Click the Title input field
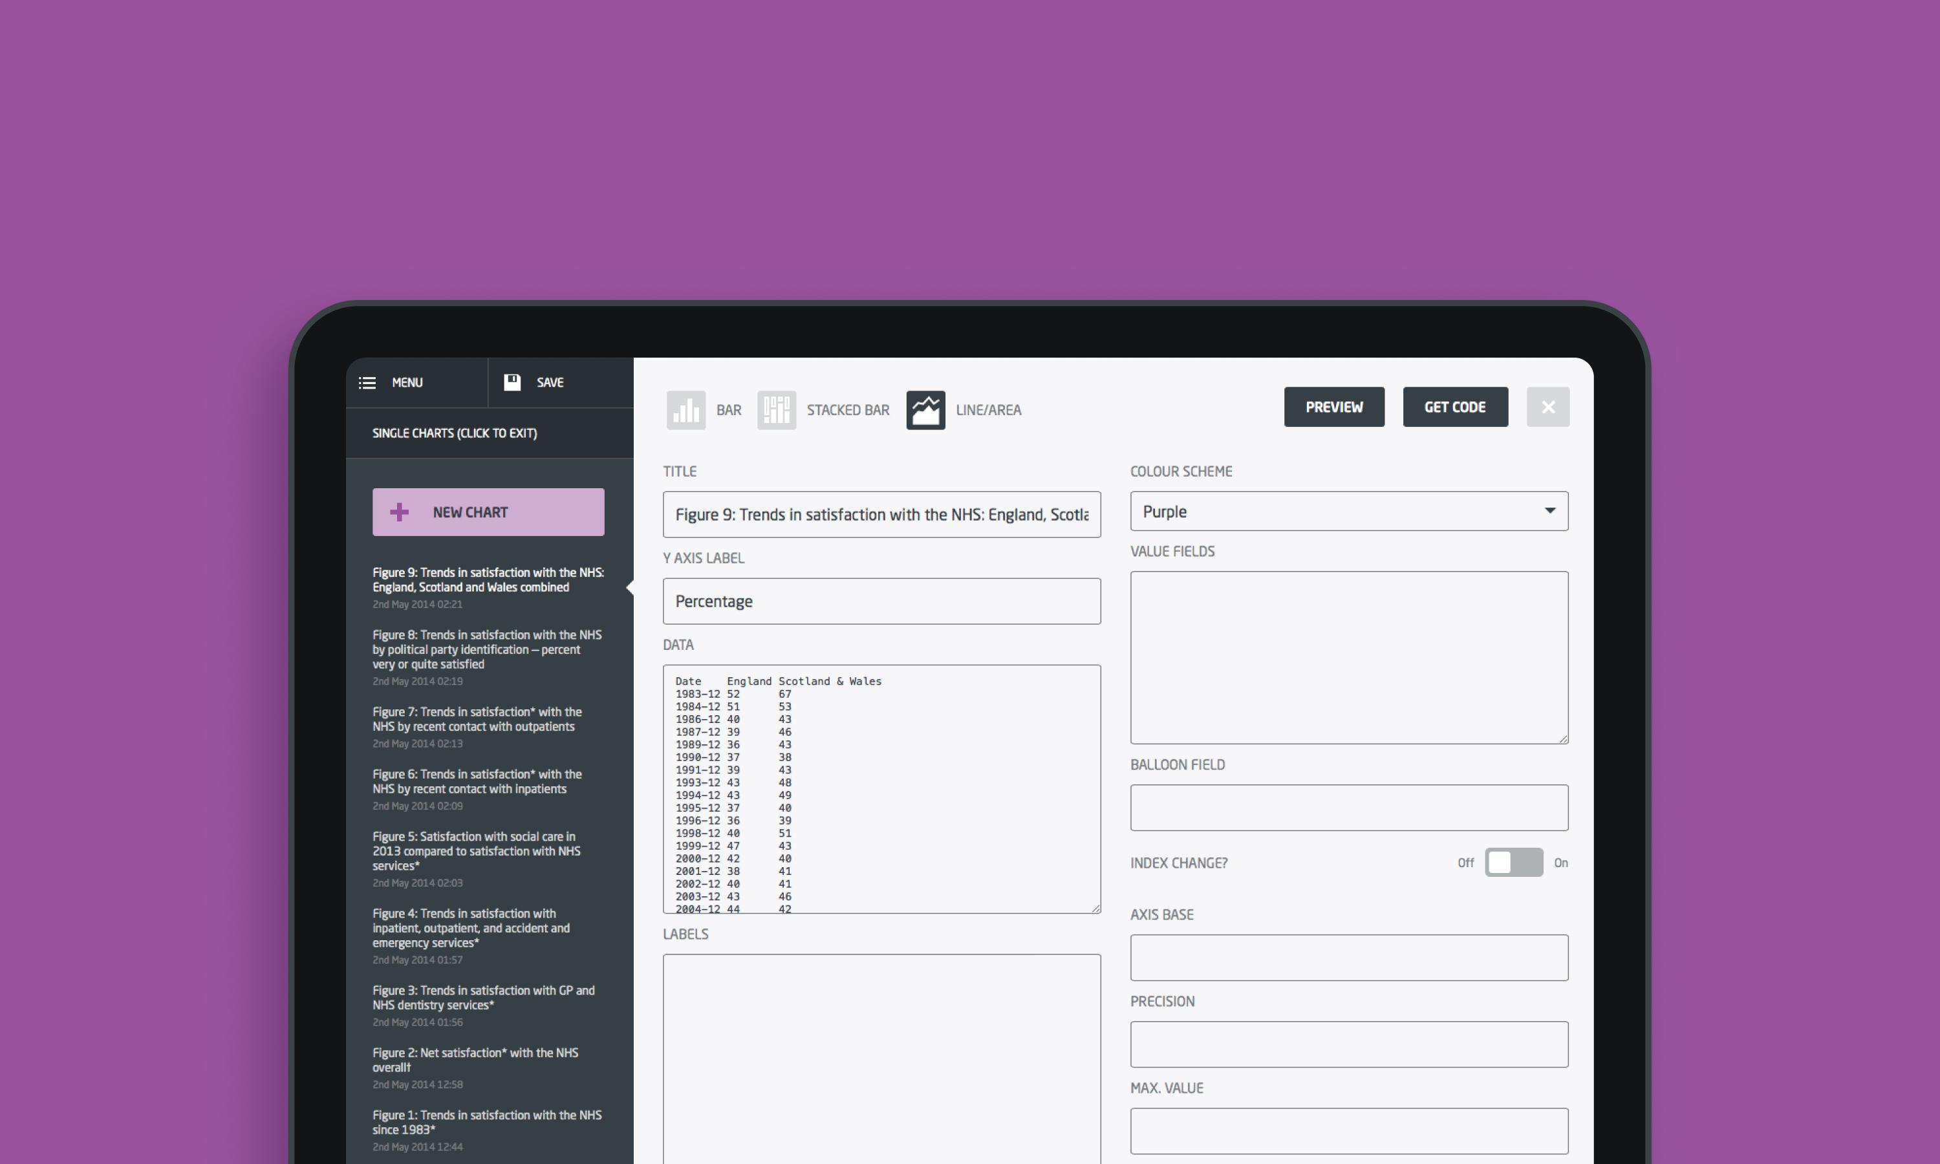 click(881, 515)
